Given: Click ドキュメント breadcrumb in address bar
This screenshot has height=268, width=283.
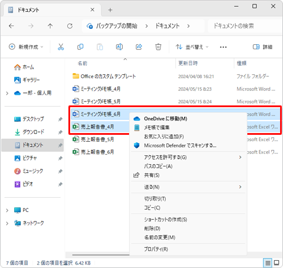Looking at the screenshot, I should (168, 26).
